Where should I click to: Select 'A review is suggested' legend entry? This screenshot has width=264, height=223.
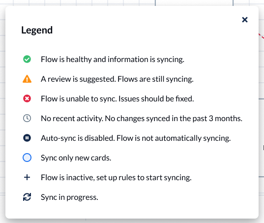point(117,79)
